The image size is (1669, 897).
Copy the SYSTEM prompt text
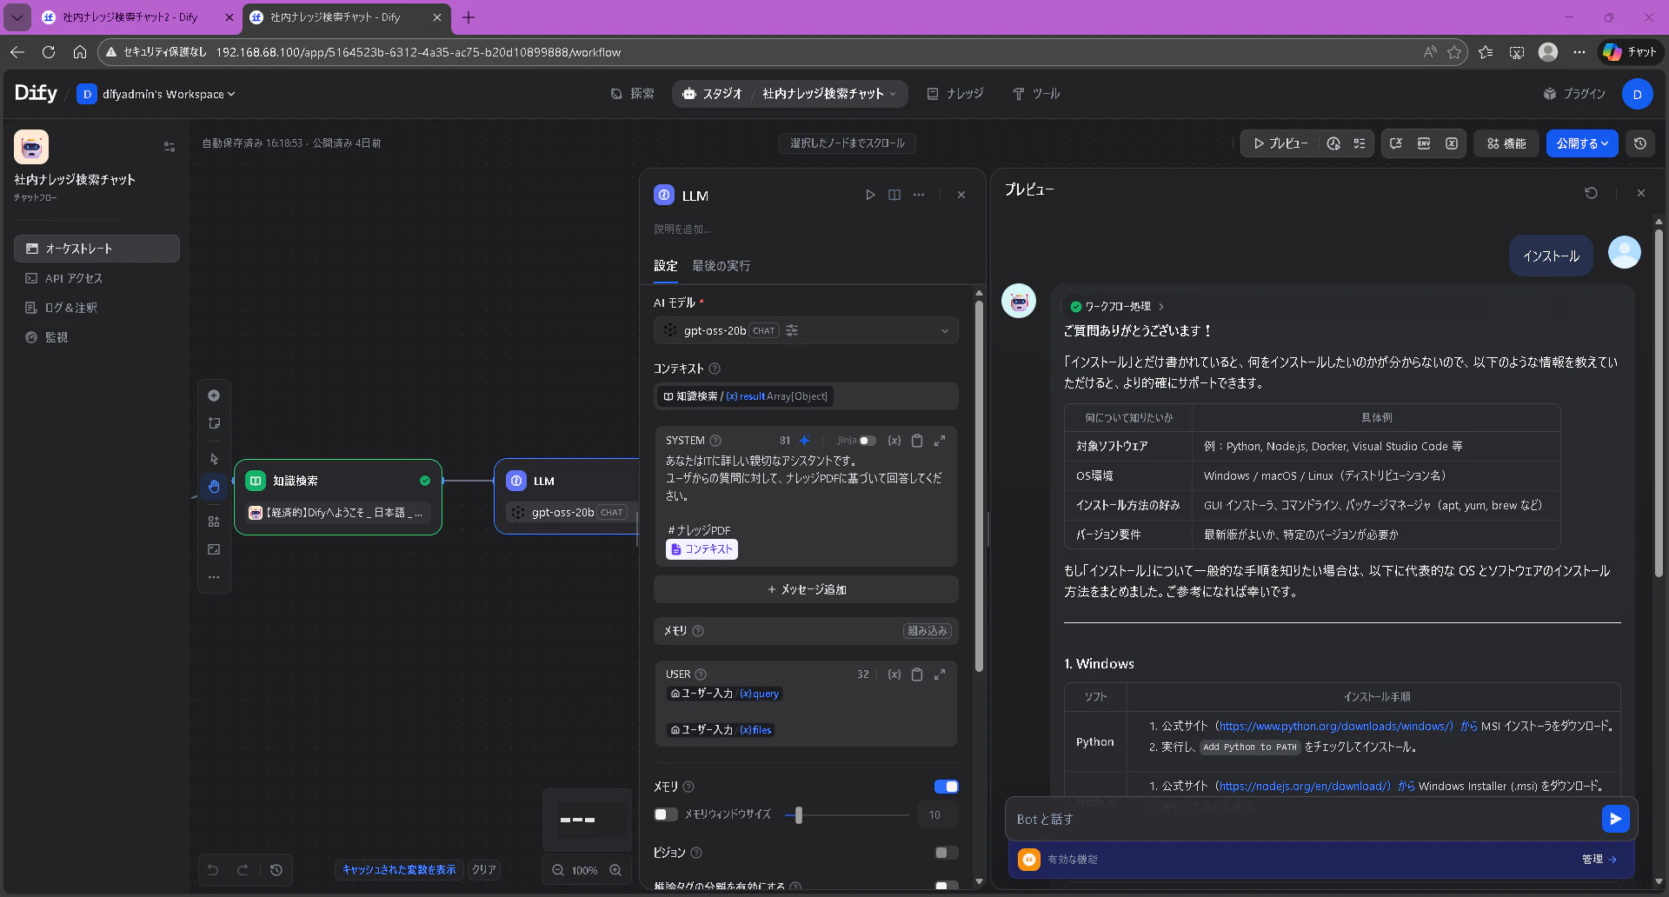(x=917, y=441)
